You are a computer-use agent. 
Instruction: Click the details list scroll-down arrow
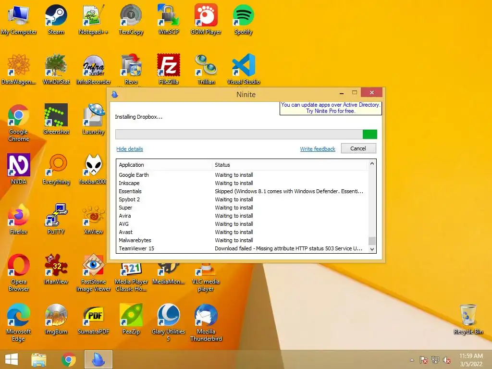coord(372,249)
